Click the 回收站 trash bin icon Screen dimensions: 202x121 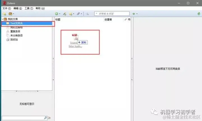(x=8, y=39)
